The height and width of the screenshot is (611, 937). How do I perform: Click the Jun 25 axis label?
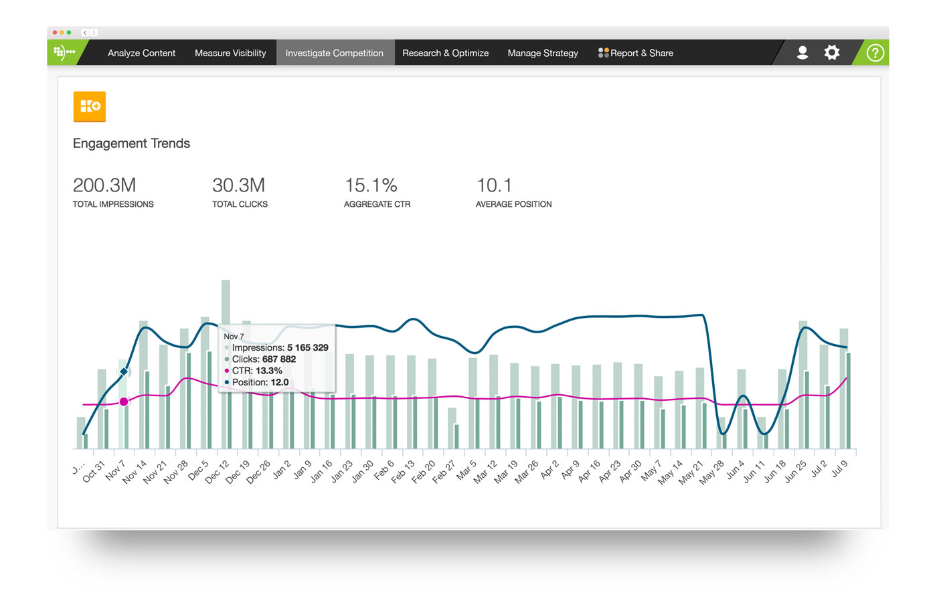[x=794, y=471]
